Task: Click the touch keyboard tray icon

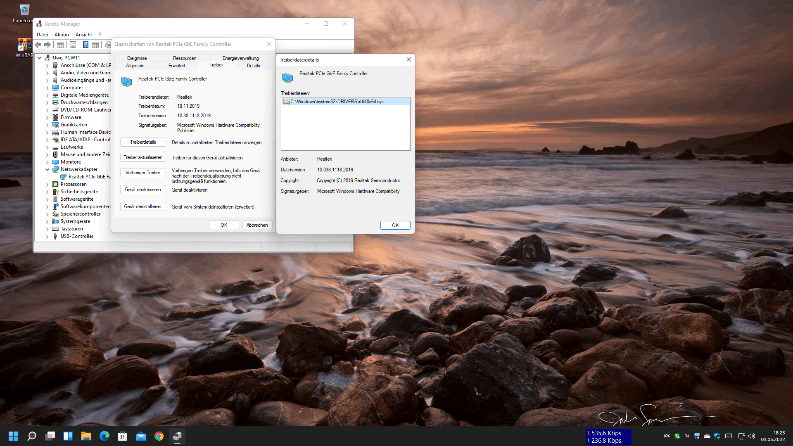Action: pos(729,436)
